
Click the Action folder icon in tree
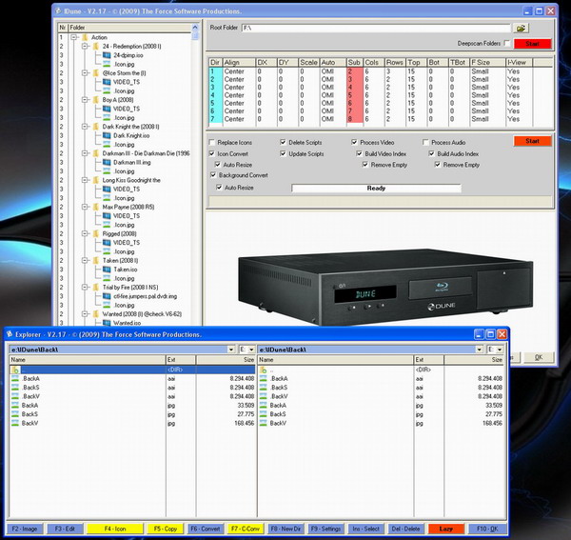point(85,37)
